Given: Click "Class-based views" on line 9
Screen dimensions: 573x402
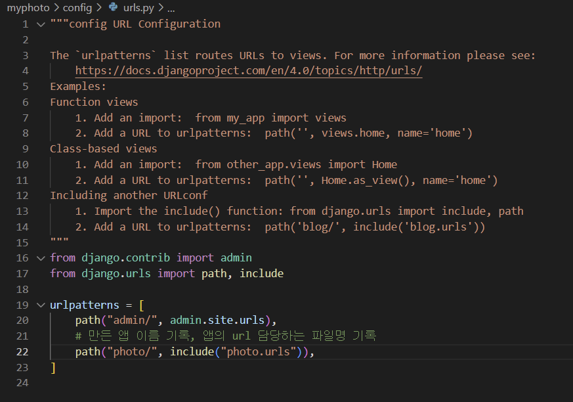Looking at the screenshot, I should coord(104,149).
